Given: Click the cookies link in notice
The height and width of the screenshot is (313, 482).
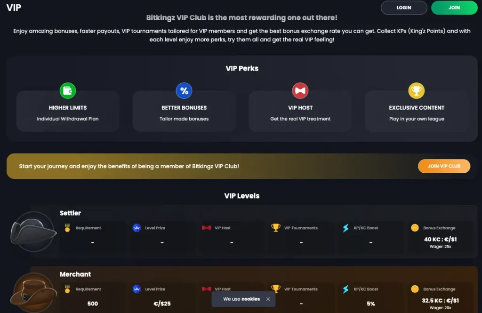Looking at the screenshot, I should (250, 299).
